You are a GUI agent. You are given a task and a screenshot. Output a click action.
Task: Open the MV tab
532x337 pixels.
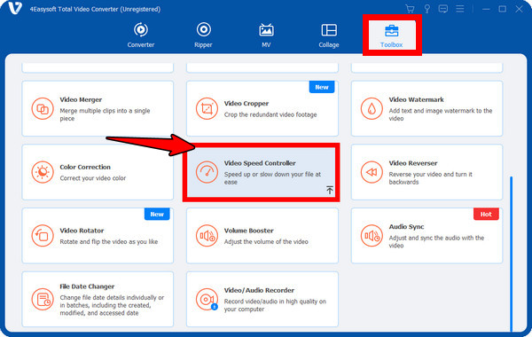click(266, 35)
